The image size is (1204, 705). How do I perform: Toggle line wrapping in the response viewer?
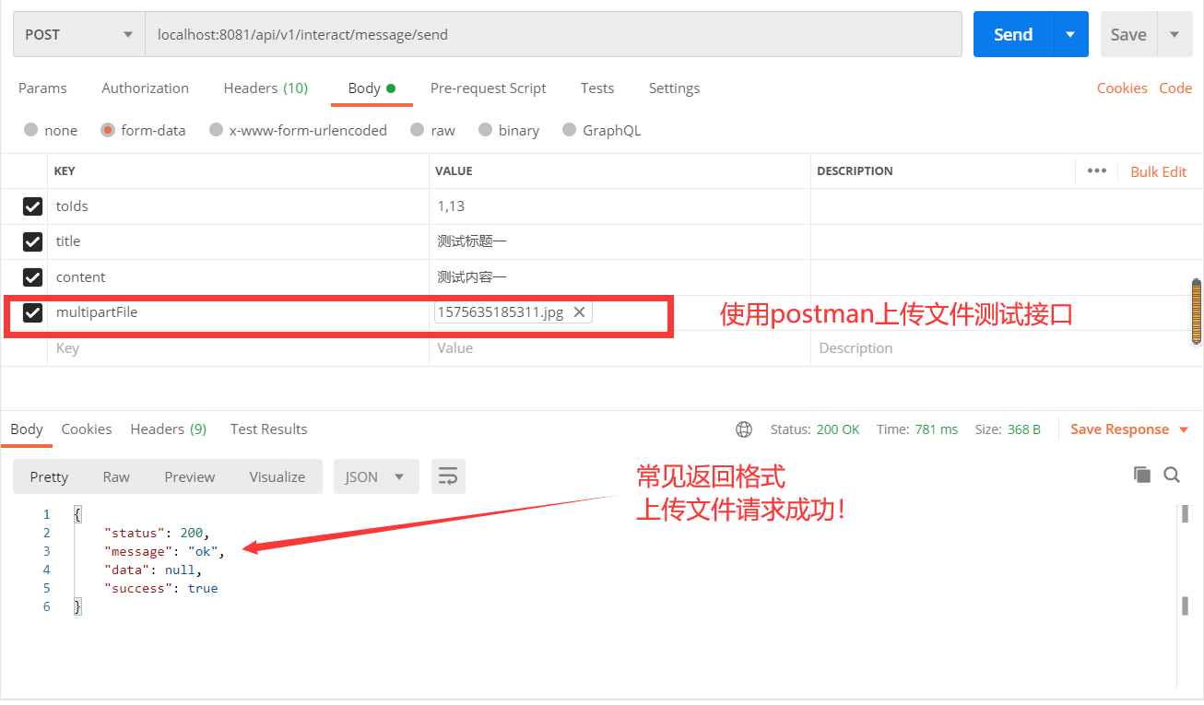pos(448,476)
